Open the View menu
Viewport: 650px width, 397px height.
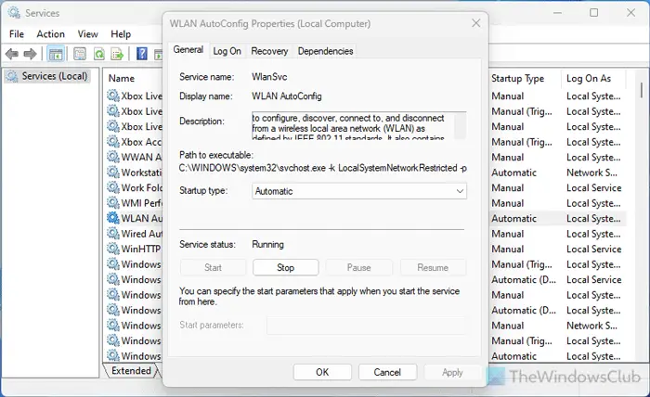point(88,34)
